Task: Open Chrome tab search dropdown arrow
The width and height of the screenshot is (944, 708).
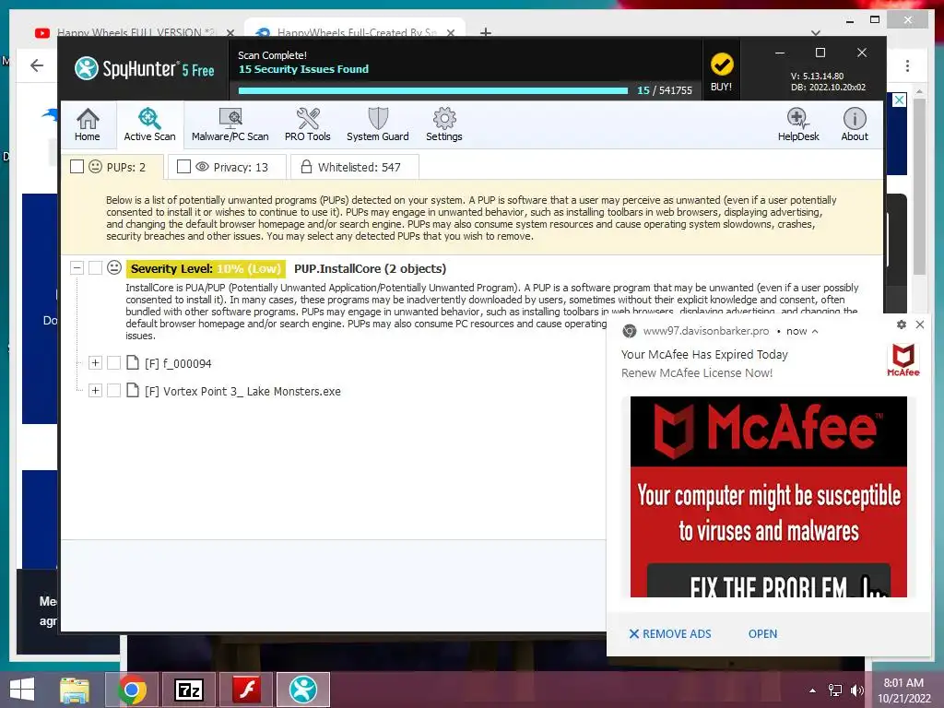Action: point(816,32)
